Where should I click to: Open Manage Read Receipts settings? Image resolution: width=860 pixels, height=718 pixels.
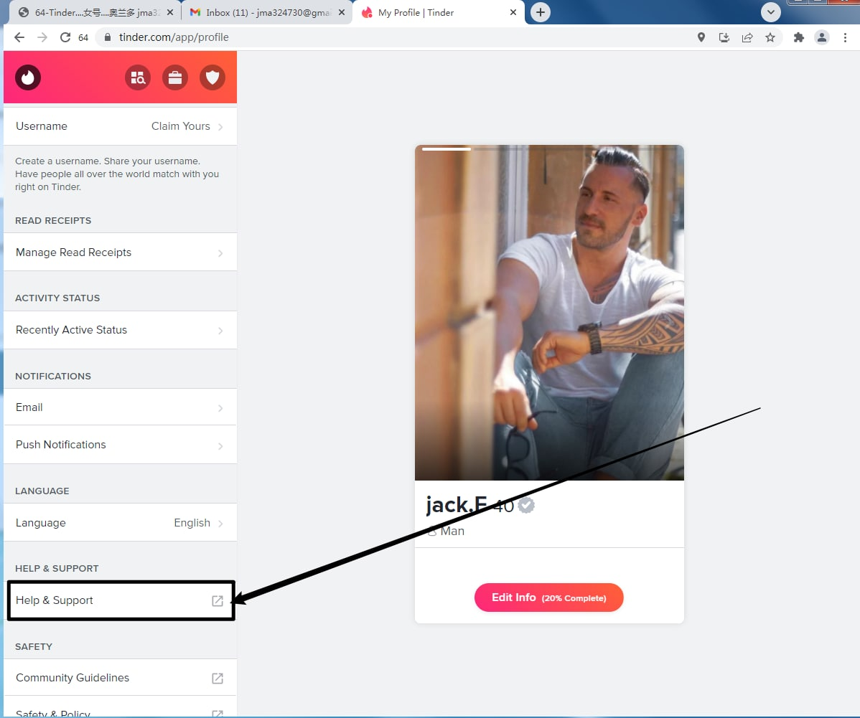click(x=120, y=252)
